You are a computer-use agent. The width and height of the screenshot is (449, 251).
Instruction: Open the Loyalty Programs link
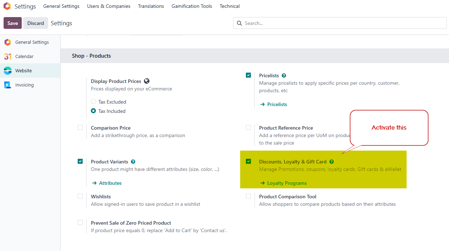[287, 183]
